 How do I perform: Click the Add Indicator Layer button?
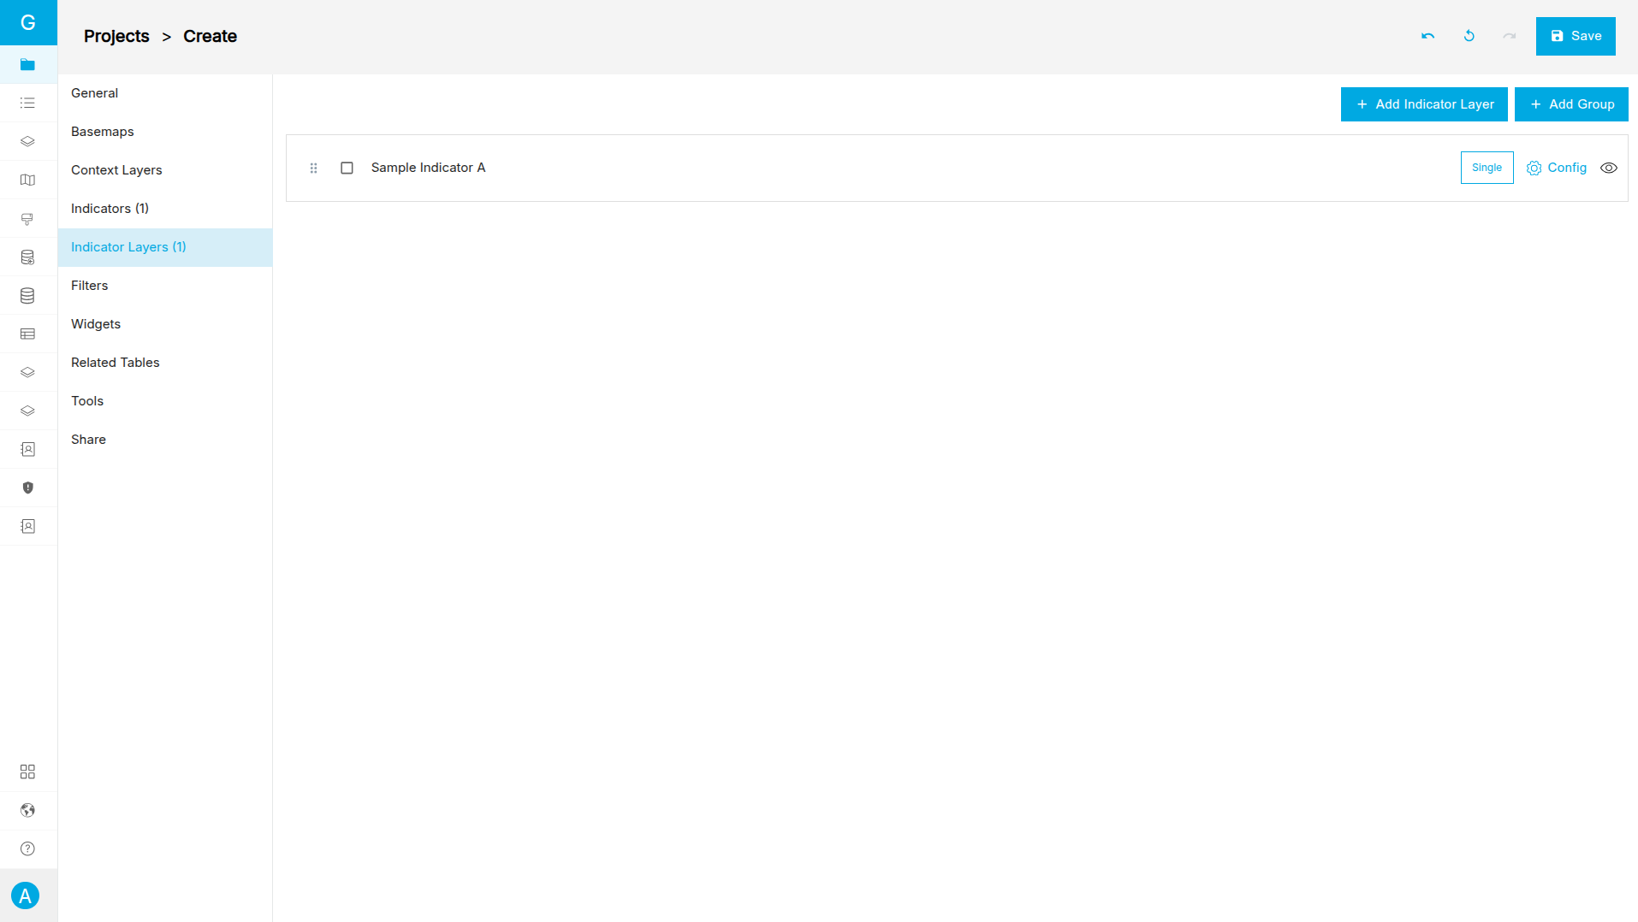coord(1424,104)
